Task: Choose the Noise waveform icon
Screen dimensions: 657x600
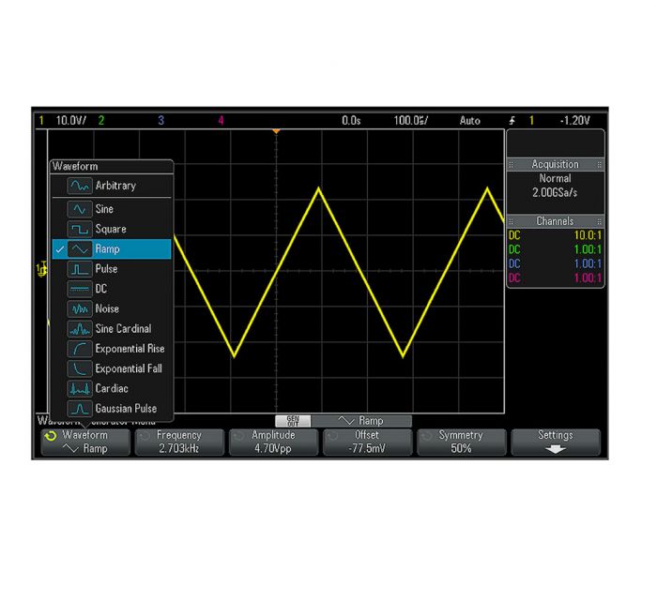Action: (x=79, y=308)
